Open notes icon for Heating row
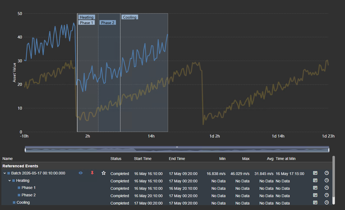 315,180
